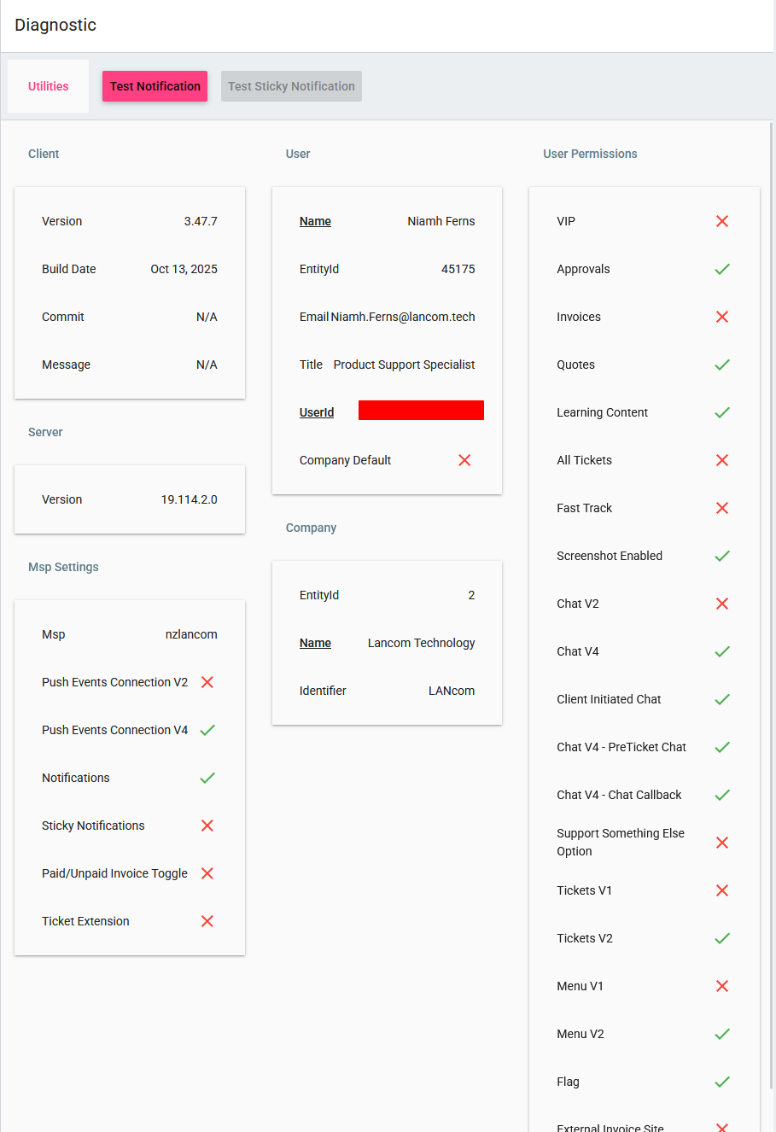The height and width of the screenshot is (1132, 776).
Task: Click the red X beside Paid/Unpaid Invoice Toggle
Action: [x=207, y=873]
